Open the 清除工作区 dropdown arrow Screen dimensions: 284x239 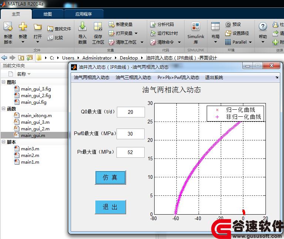pyautogui.click(x=142, y=42)
